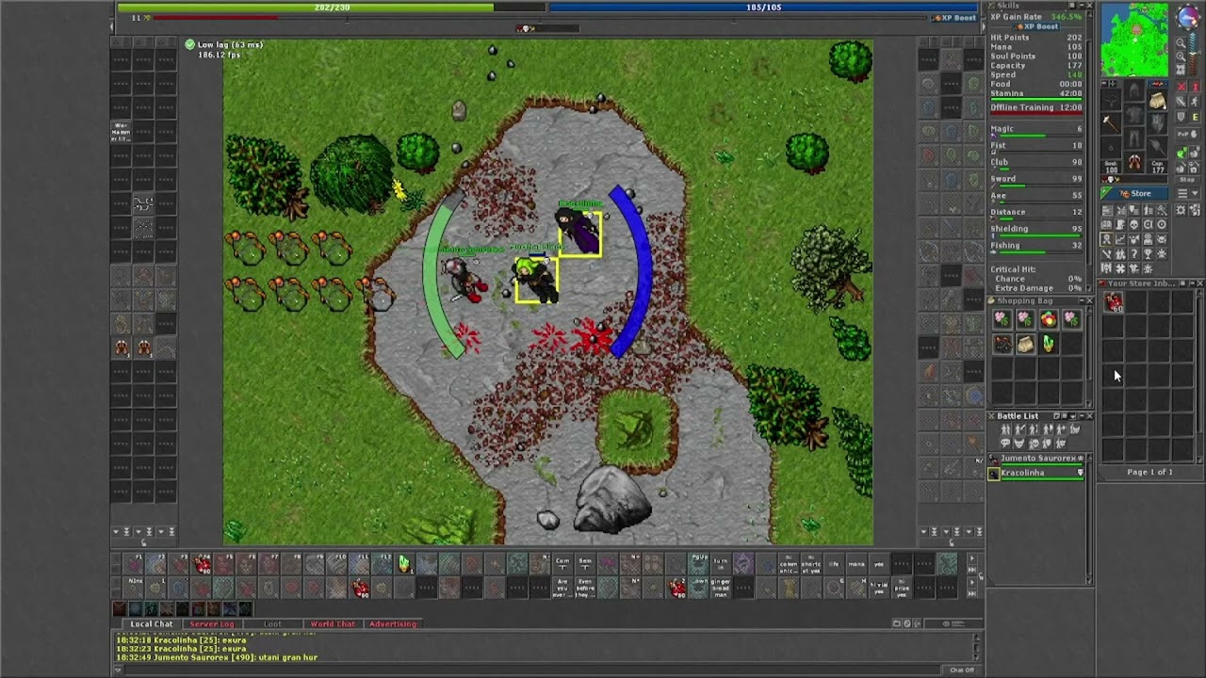Center the minimap on character

point(1182,70)
